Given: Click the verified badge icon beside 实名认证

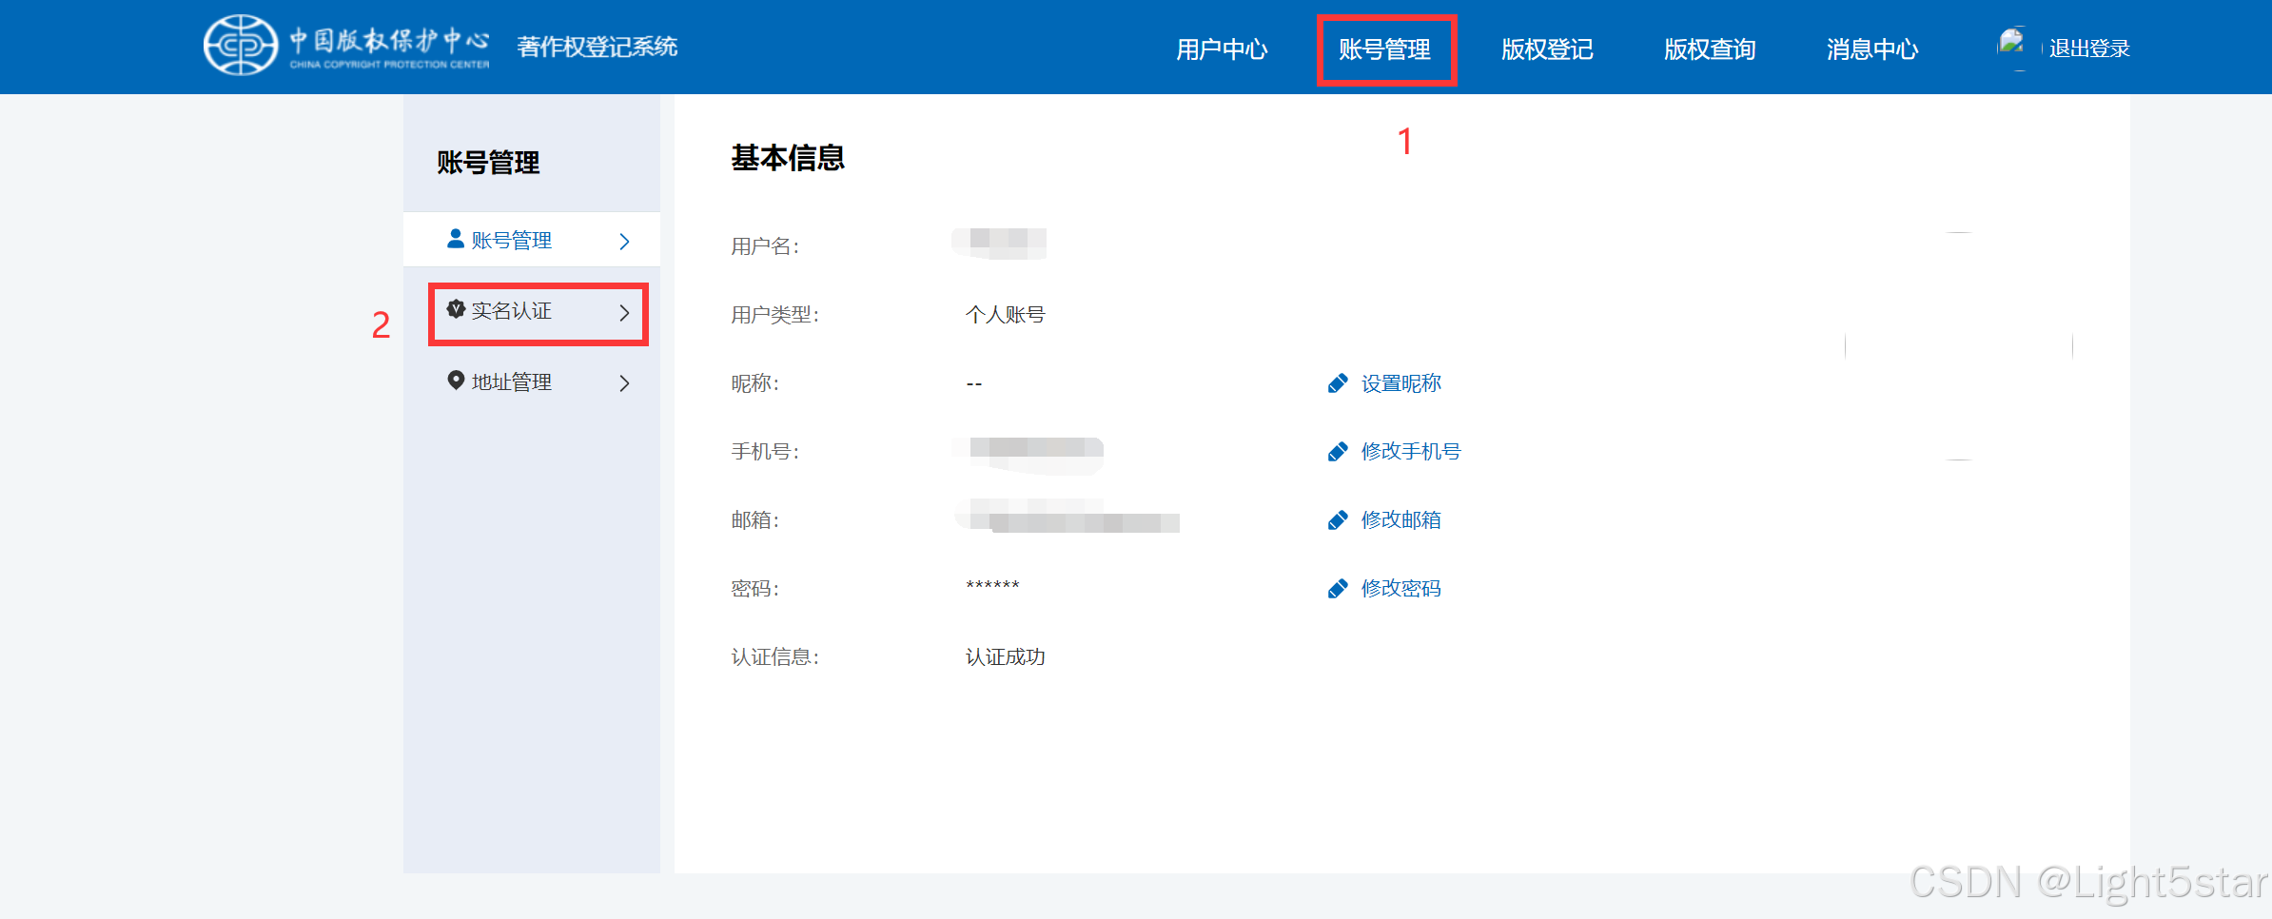Looking at the screenshot, I should 456,309.
